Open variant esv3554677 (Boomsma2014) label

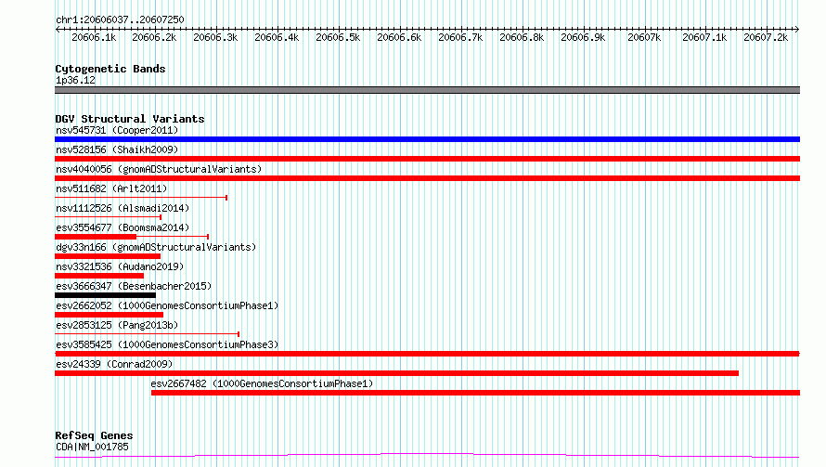[x=123, y=227]
